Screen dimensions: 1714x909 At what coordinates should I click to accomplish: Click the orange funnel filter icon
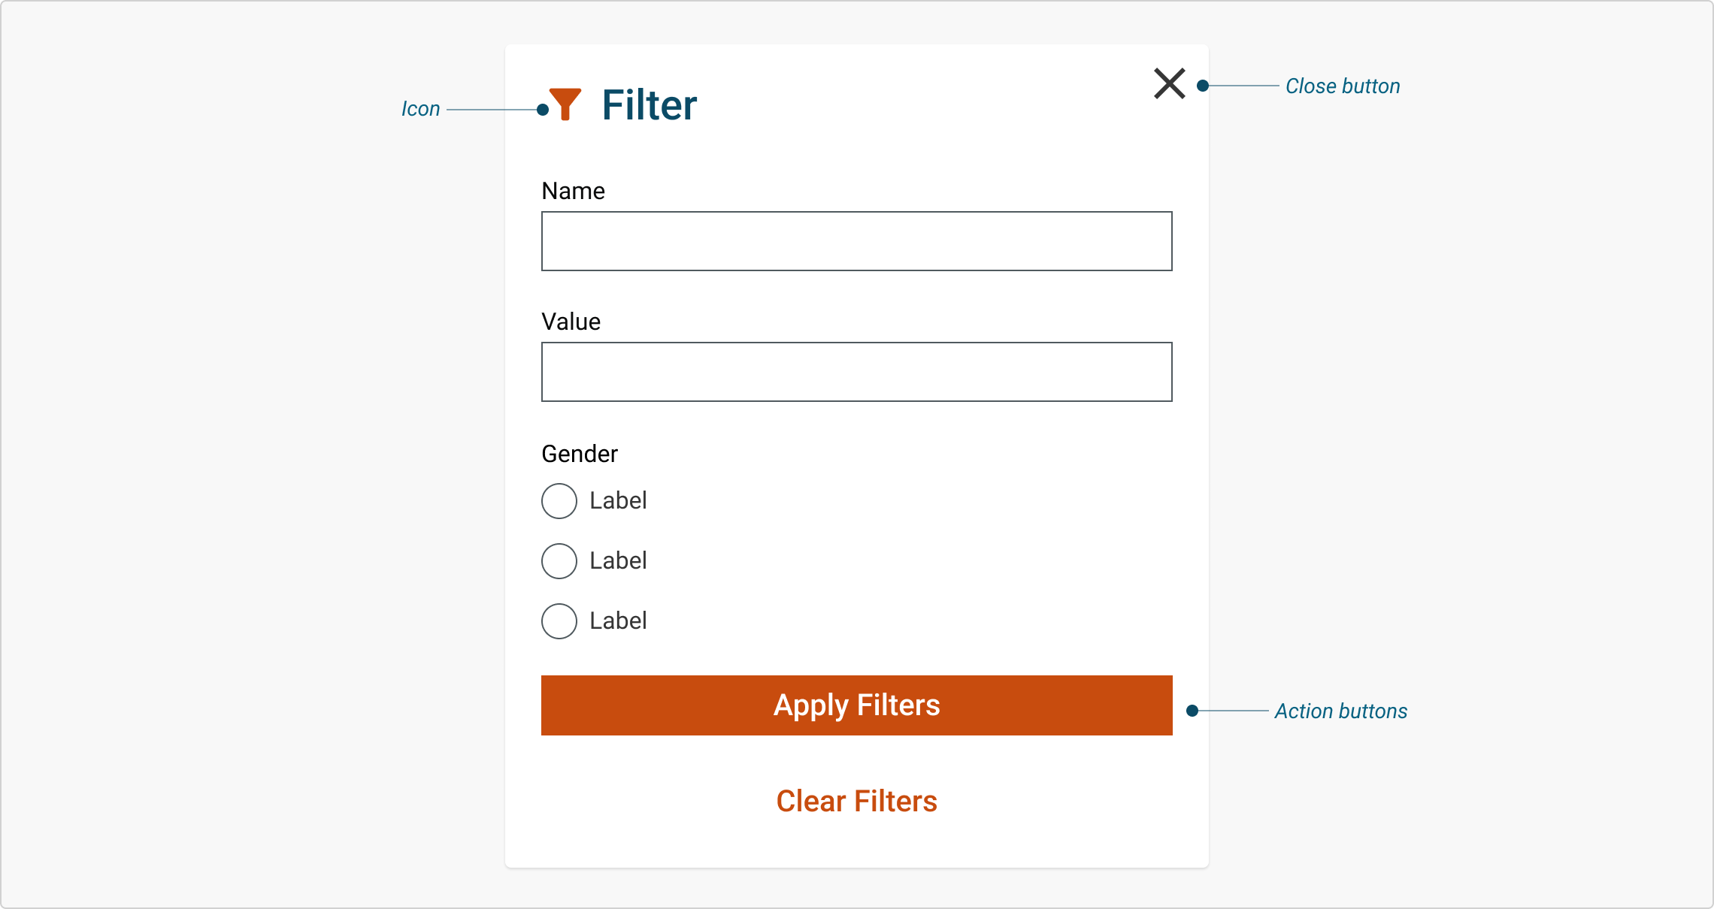click(565, 104)
